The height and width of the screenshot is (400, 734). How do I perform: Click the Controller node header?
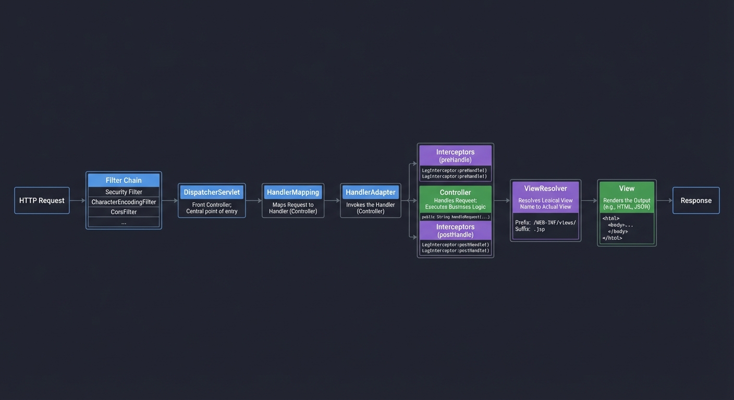point(455,192)
